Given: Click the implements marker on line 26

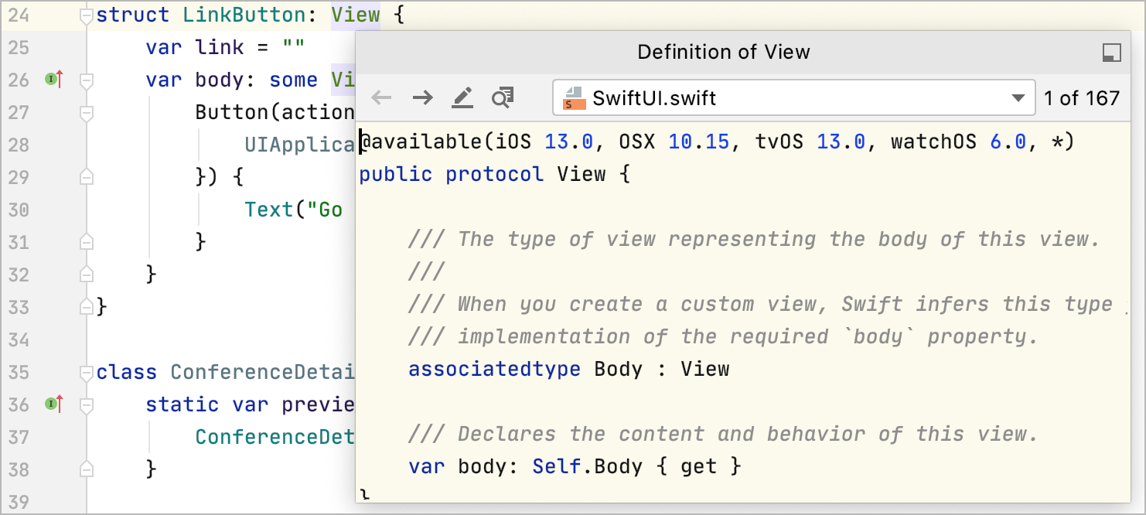Looking at the screenshot, I should pyautogui.click(x=53, y=79).
